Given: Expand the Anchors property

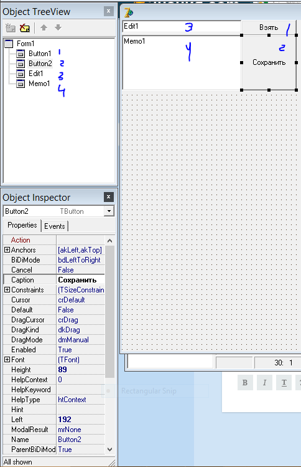Looking at the screenshot, I should (7, 250).
